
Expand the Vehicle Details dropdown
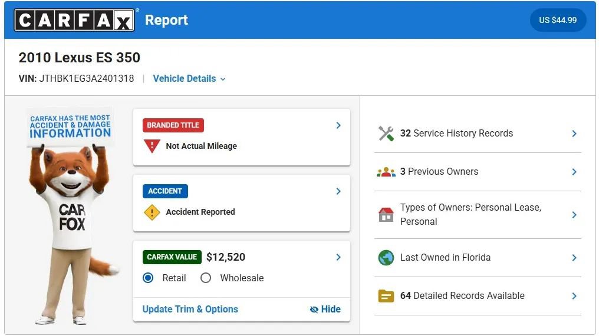pos(189,79)
